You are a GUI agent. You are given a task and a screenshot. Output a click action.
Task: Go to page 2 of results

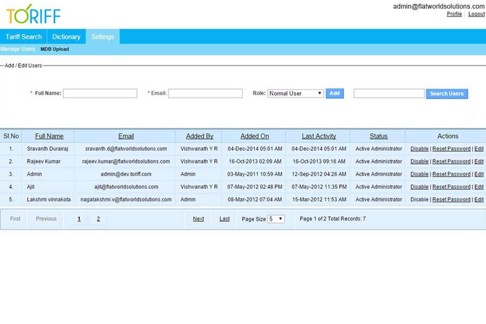point(98,219)
